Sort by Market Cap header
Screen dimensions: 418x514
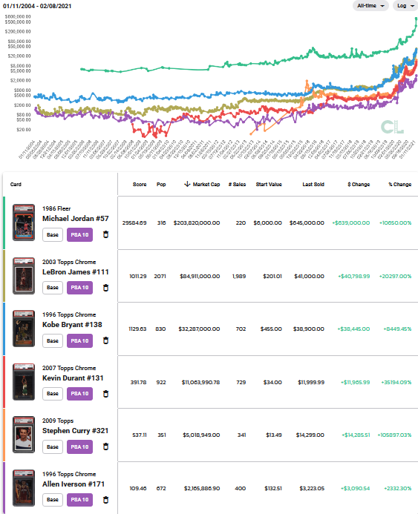[x=206, y=184]
